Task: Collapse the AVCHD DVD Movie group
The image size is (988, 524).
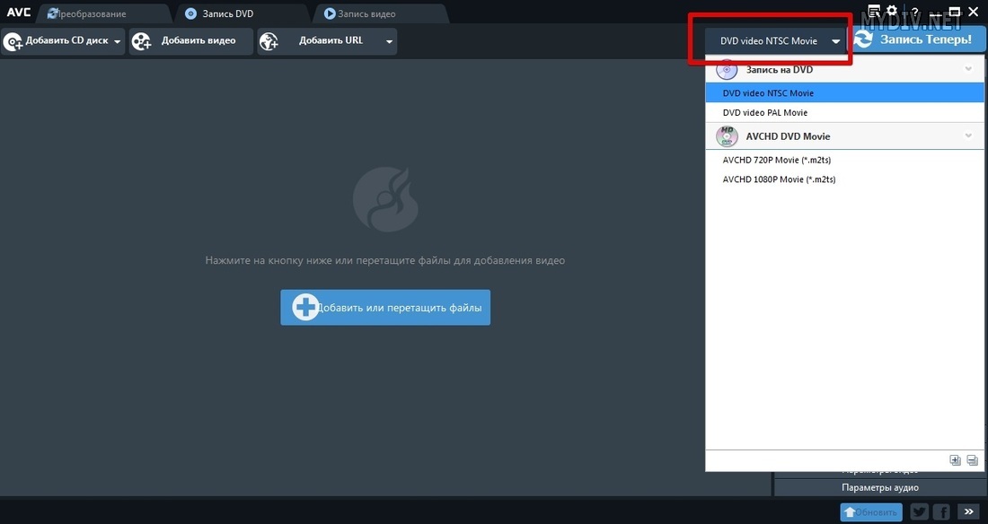Action: 968,136
